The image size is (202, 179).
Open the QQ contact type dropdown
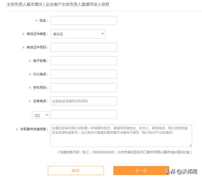point(41,115)
